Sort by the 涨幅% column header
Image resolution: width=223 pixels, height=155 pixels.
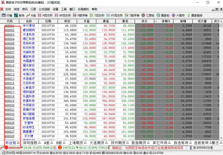pos(164,21)
